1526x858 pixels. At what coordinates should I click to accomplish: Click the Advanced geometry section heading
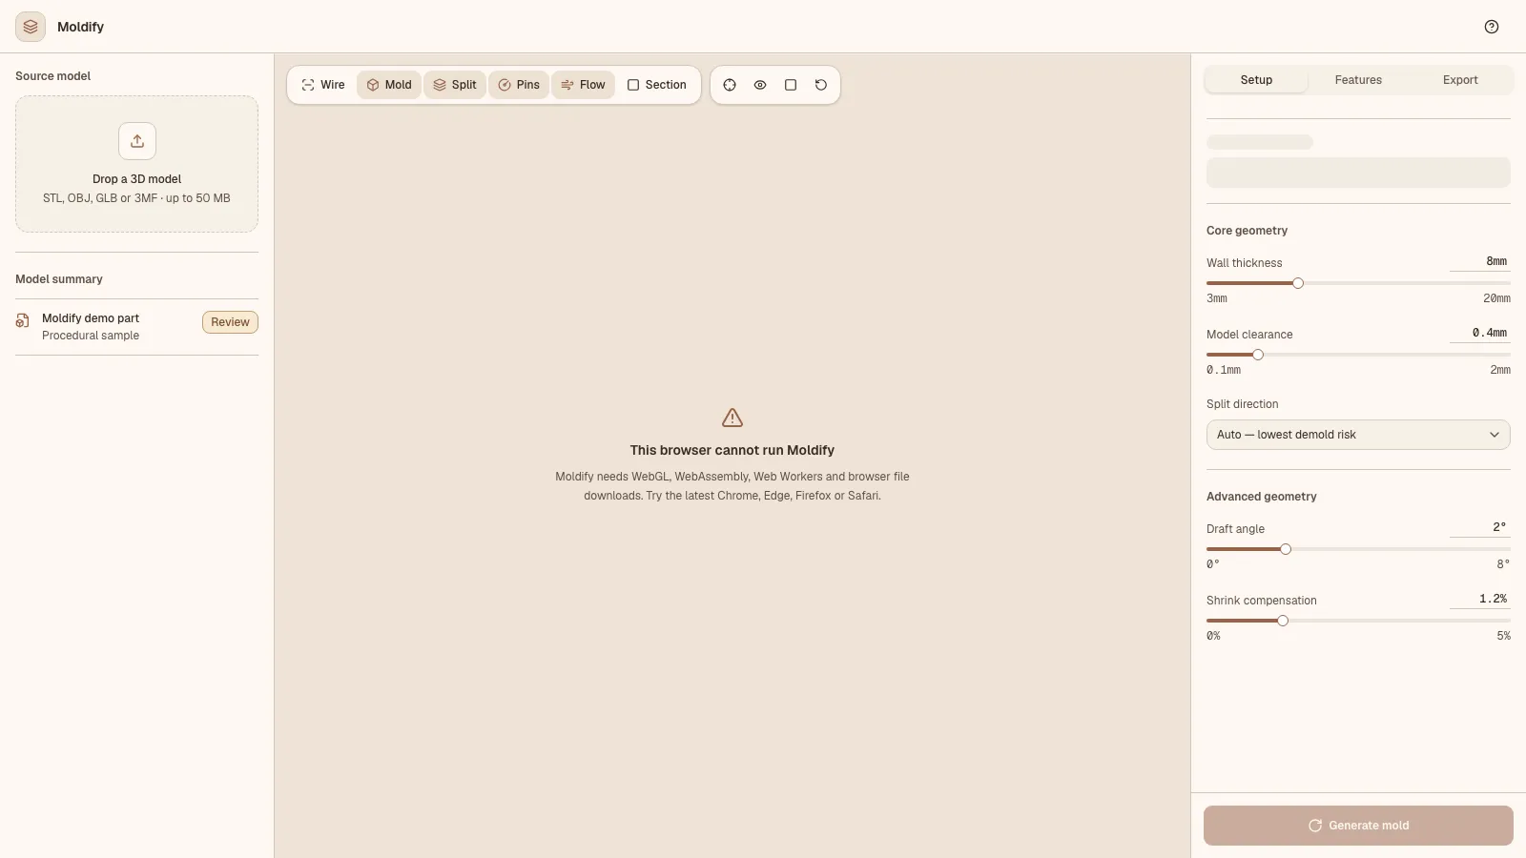tap(1261, 497)
